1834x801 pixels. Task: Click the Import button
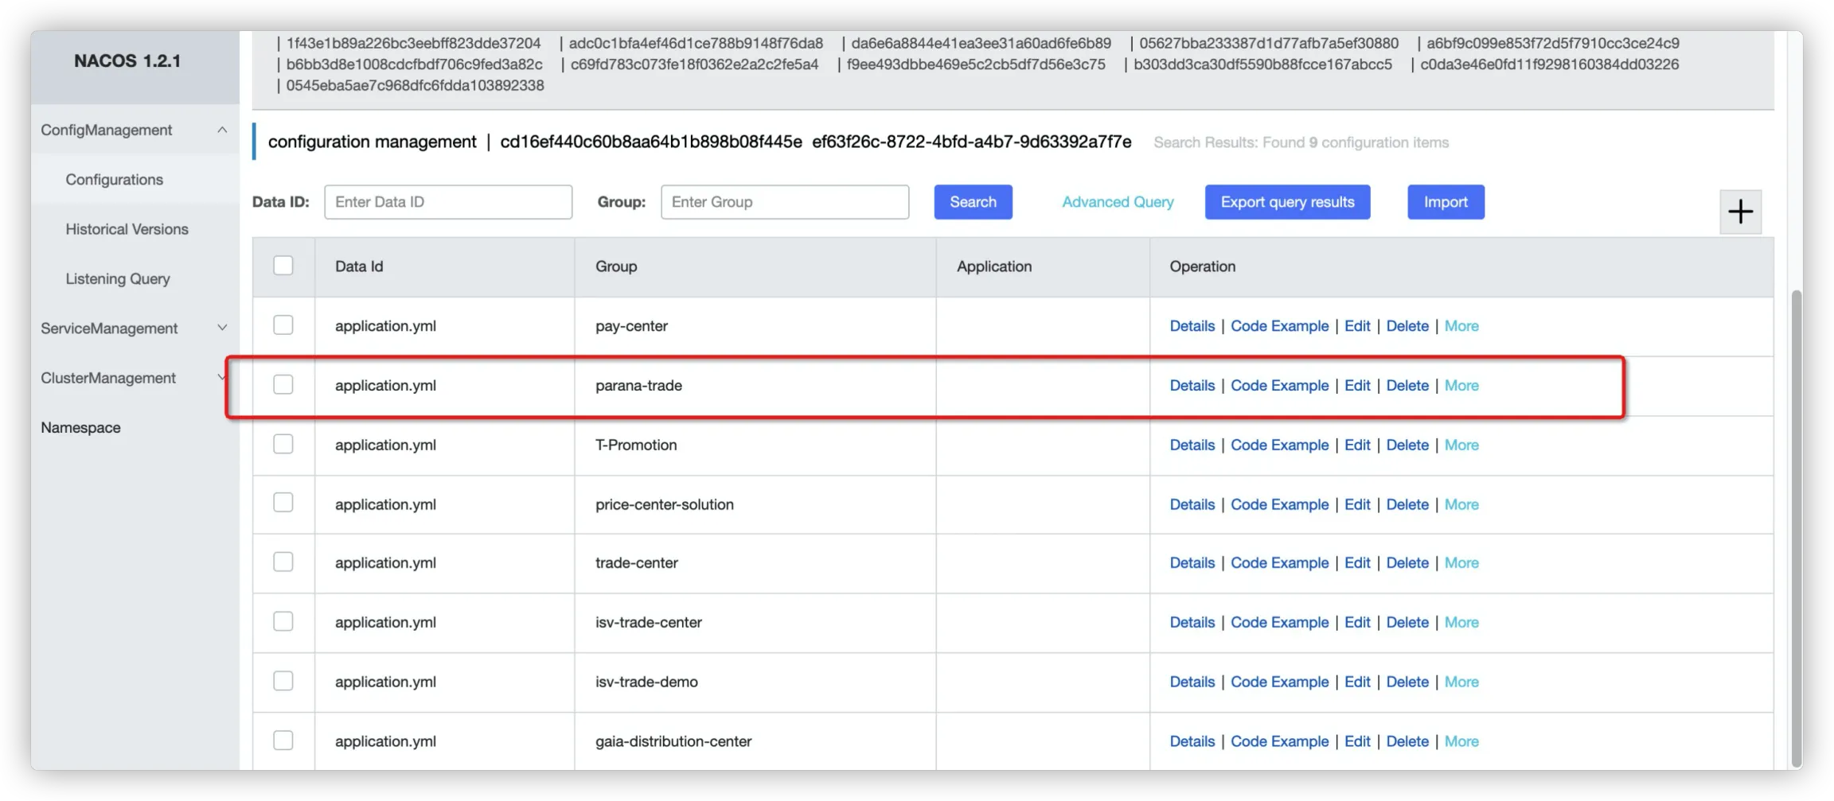(1446, 202)
